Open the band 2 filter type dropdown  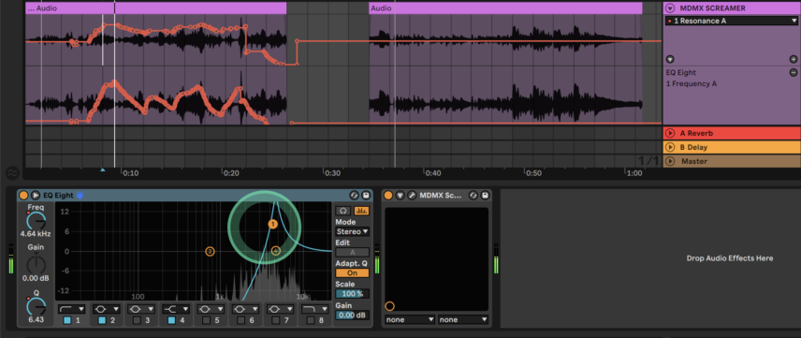pyautogui.click(x=106, y=309)
